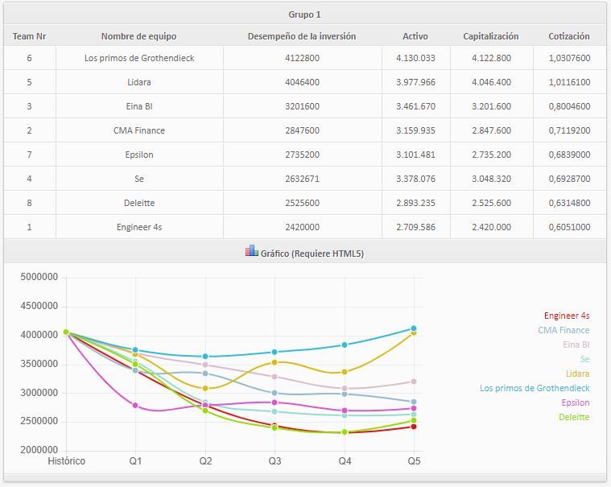Click Cotización value 0,8004600
Image resolution: width=611 pixels, height=487 pixels.
coord(569,106)
